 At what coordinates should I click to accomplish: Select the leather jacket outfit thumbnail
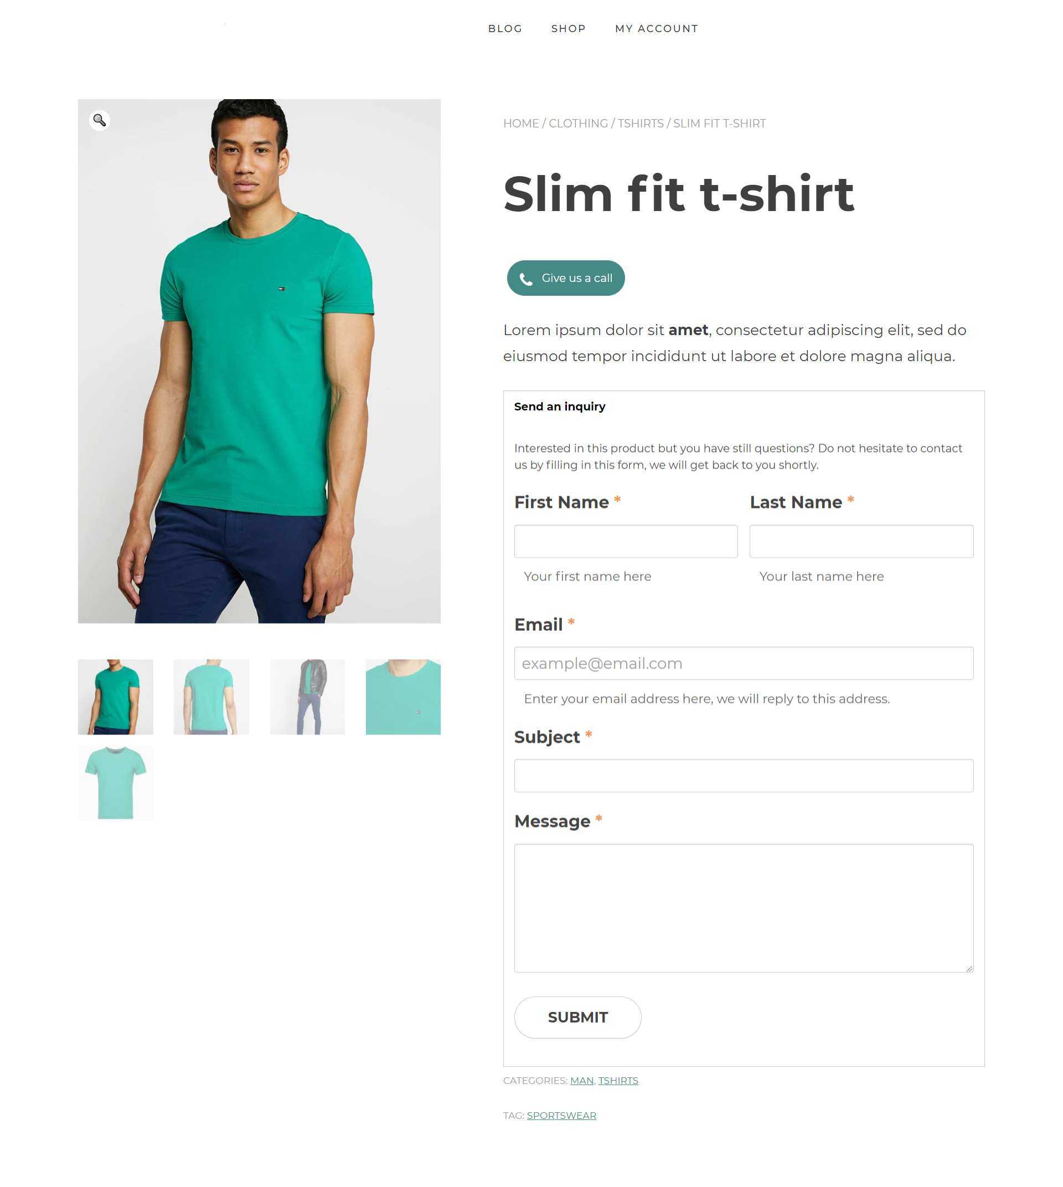(x=307, y=697)
